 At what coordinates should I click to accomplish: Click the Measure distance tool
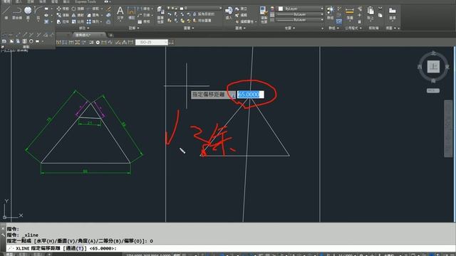click(350, 13)
